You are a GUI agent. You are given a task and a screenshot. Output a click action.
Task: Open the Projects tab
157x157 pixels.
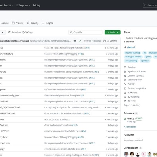(x=17, y=23)
